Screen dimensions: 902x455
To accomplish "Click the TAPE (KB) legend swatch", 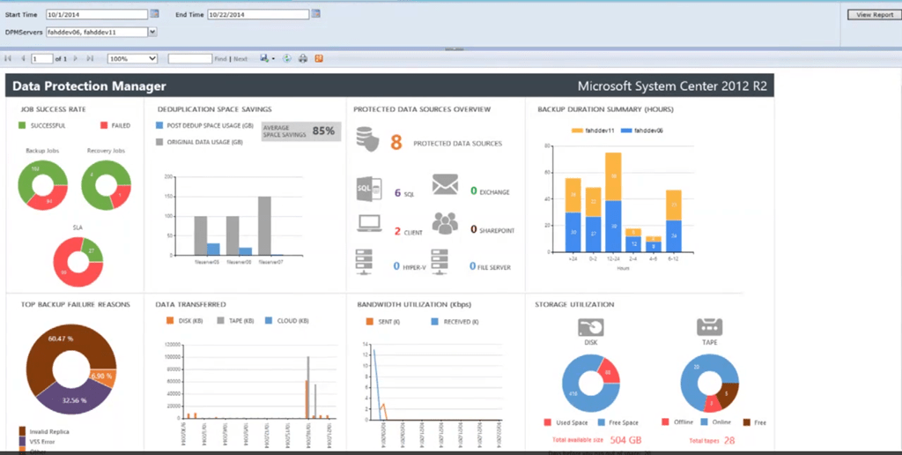I will click(x=220, y=320).
